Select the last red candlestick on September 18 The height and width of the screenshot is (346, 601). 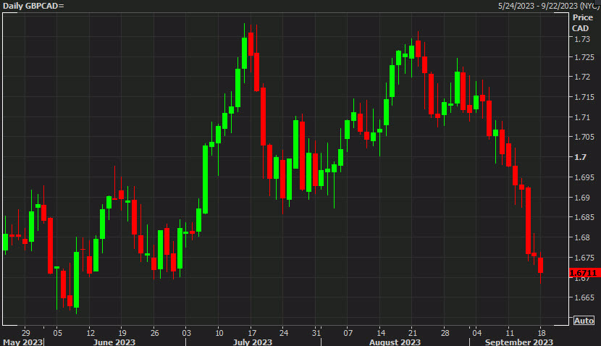[540, 265]
